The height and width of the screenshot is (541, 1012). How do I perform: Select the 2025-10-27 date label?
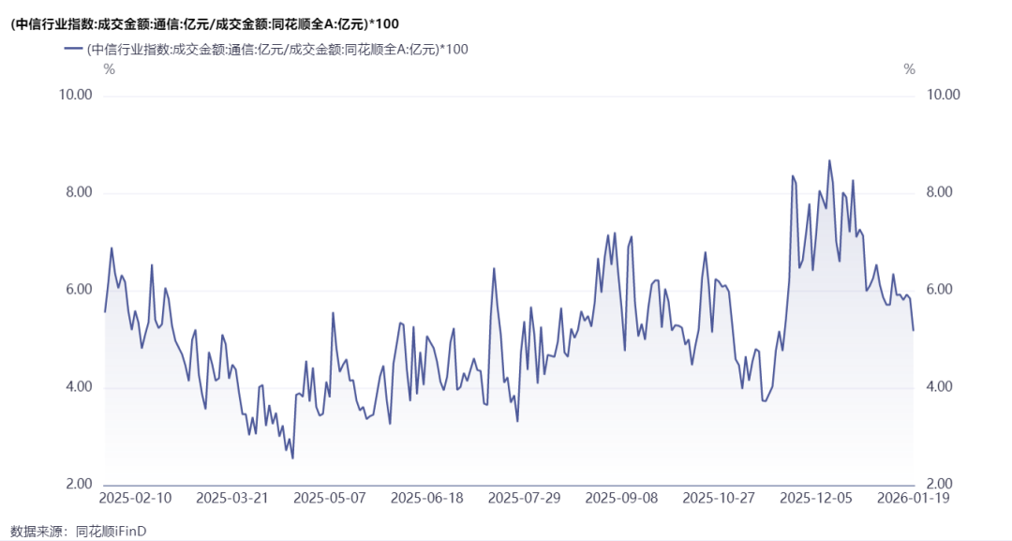click(719, 499)
